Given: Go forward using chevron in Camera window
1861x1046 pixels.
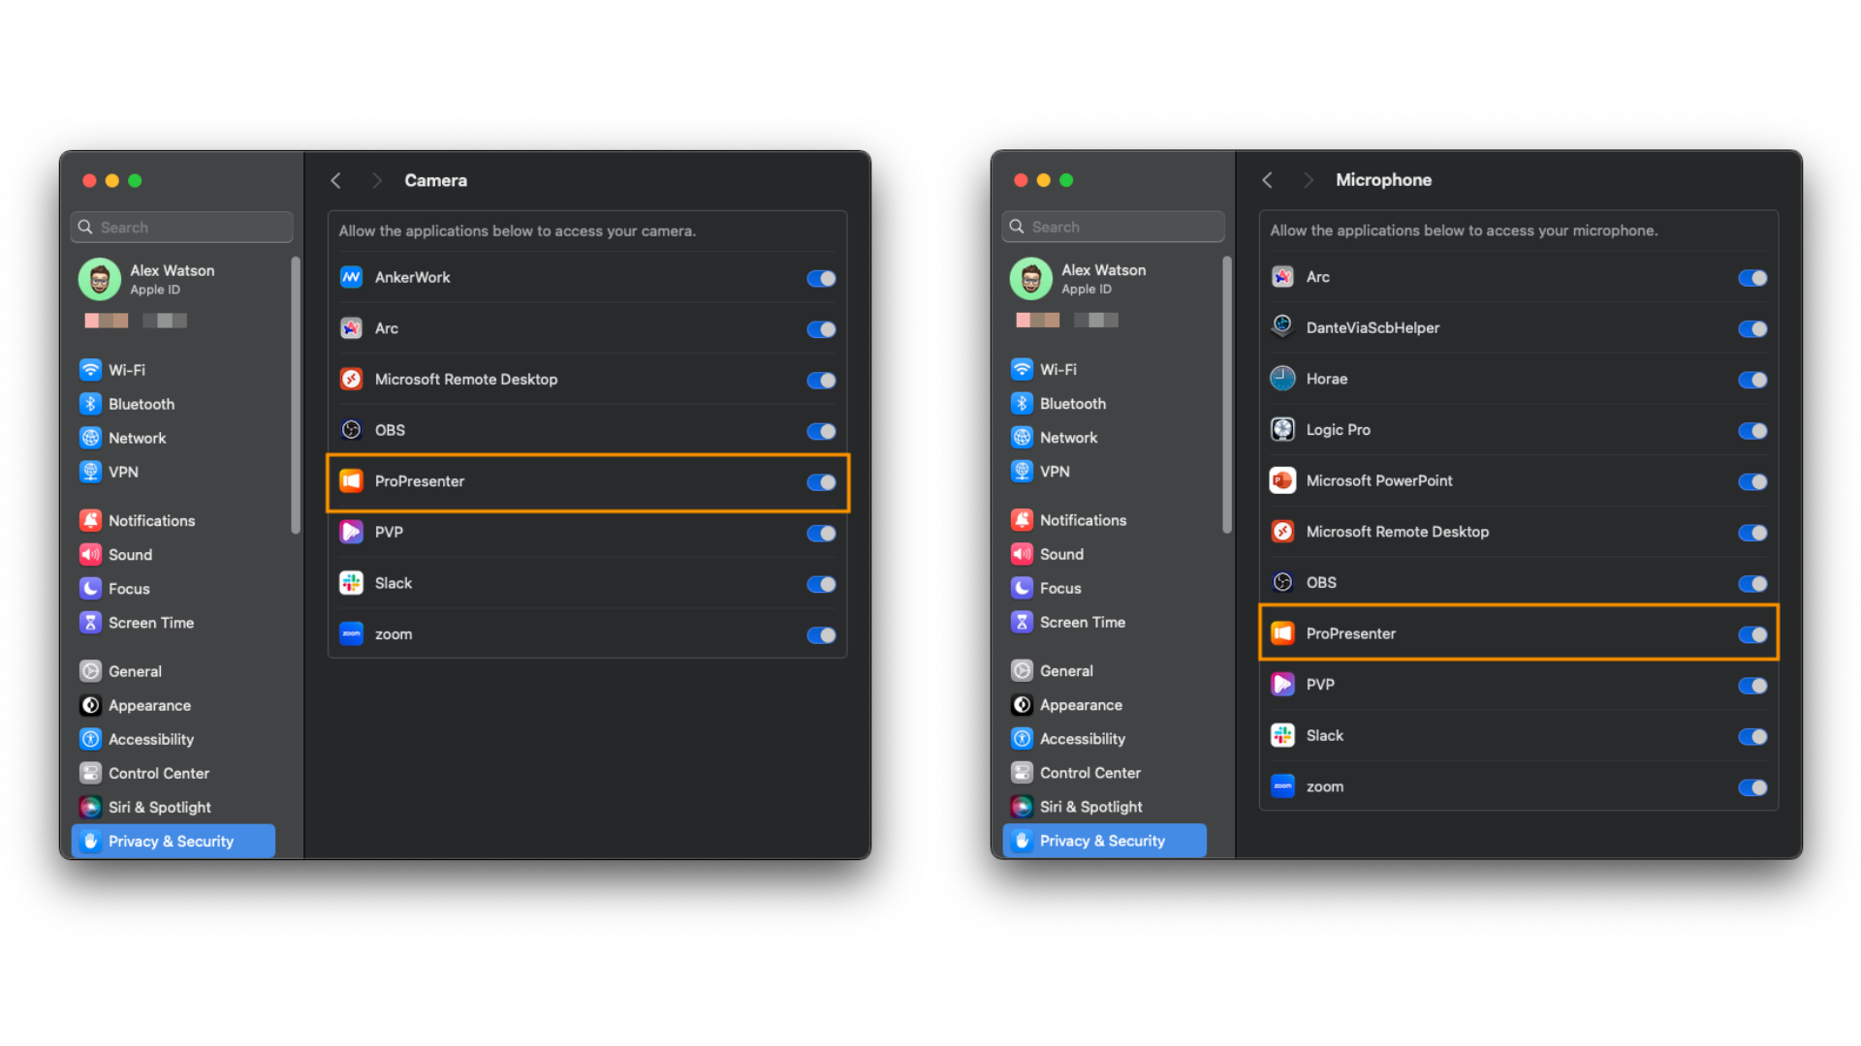Looking at the screenshot, I should pyautogui.click(x=377, y=180).
